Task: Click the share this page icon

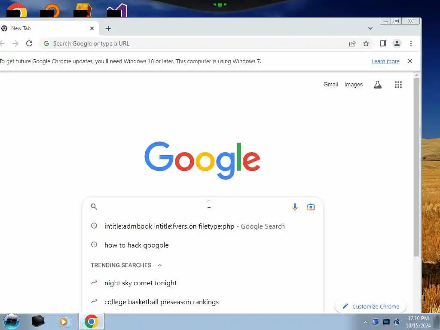Action: click(352, 43)
